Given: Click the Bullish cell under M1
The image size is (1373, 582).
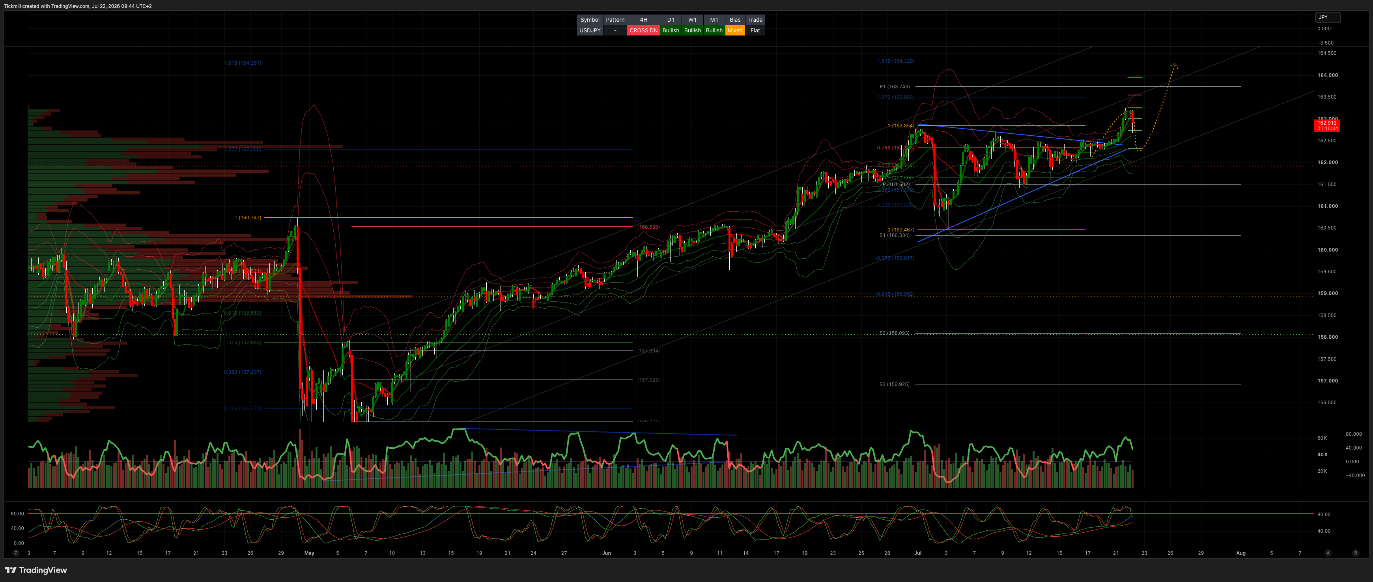Looking at the screenshot, I should point(714,30).
